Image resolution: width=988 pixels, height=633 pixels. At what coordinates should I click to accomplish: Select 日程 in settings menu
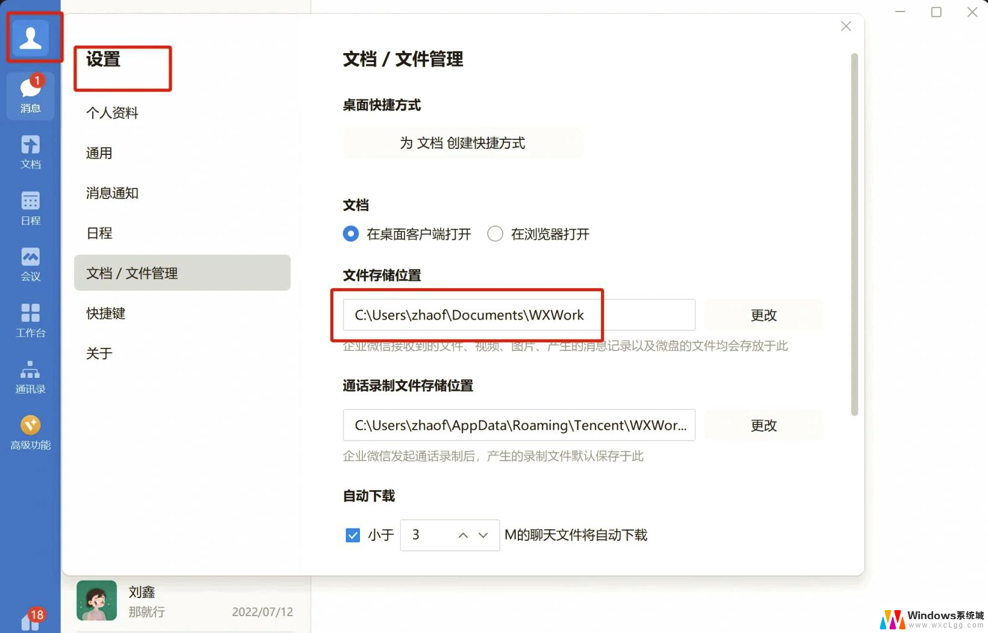point(99,233)
